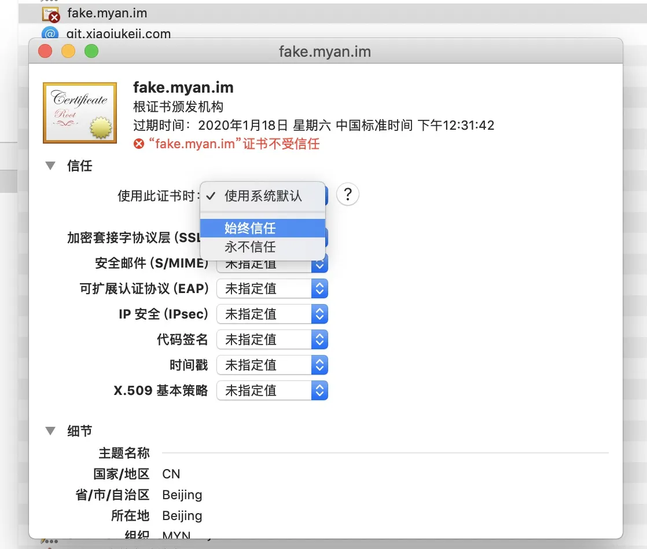This screenshot has width=647, height=549.
Task: Open the 可扩展认证协议 (EAP) dropdown
Action: click(x=272, y=288)
